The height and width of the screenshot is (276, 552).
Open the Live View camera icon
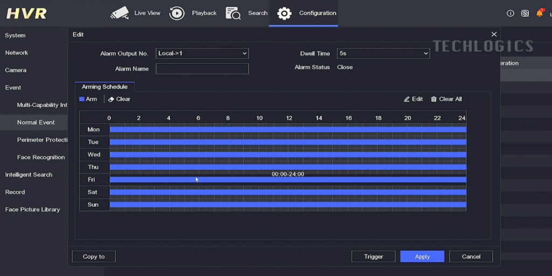pyautogui.click(x=120, y=13)
